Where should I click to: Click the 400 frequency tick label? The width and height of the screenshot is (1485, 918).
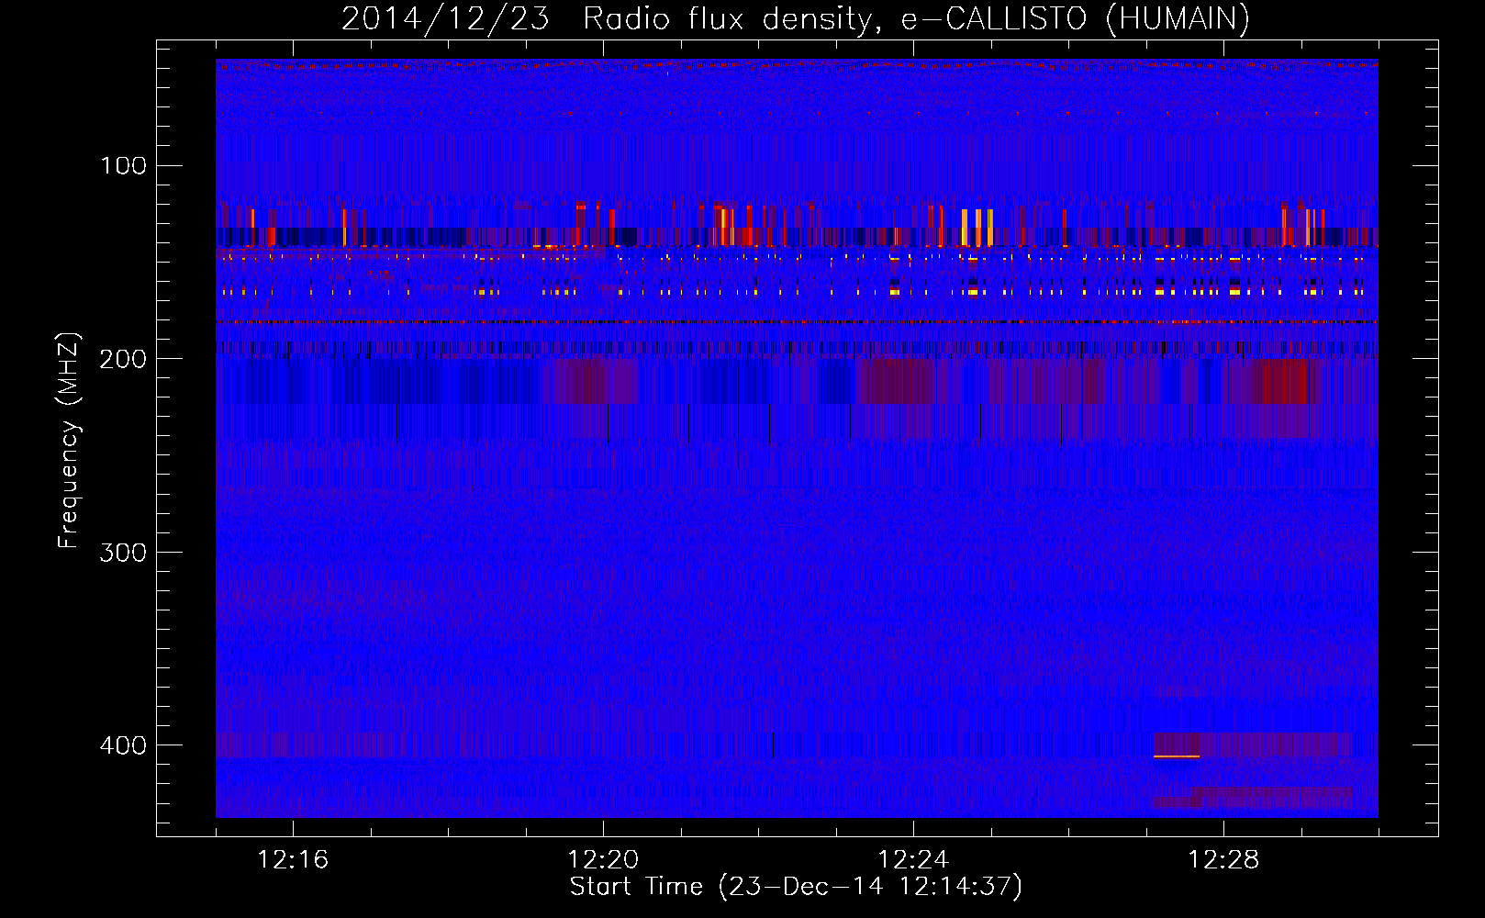(x=123, y=744)
